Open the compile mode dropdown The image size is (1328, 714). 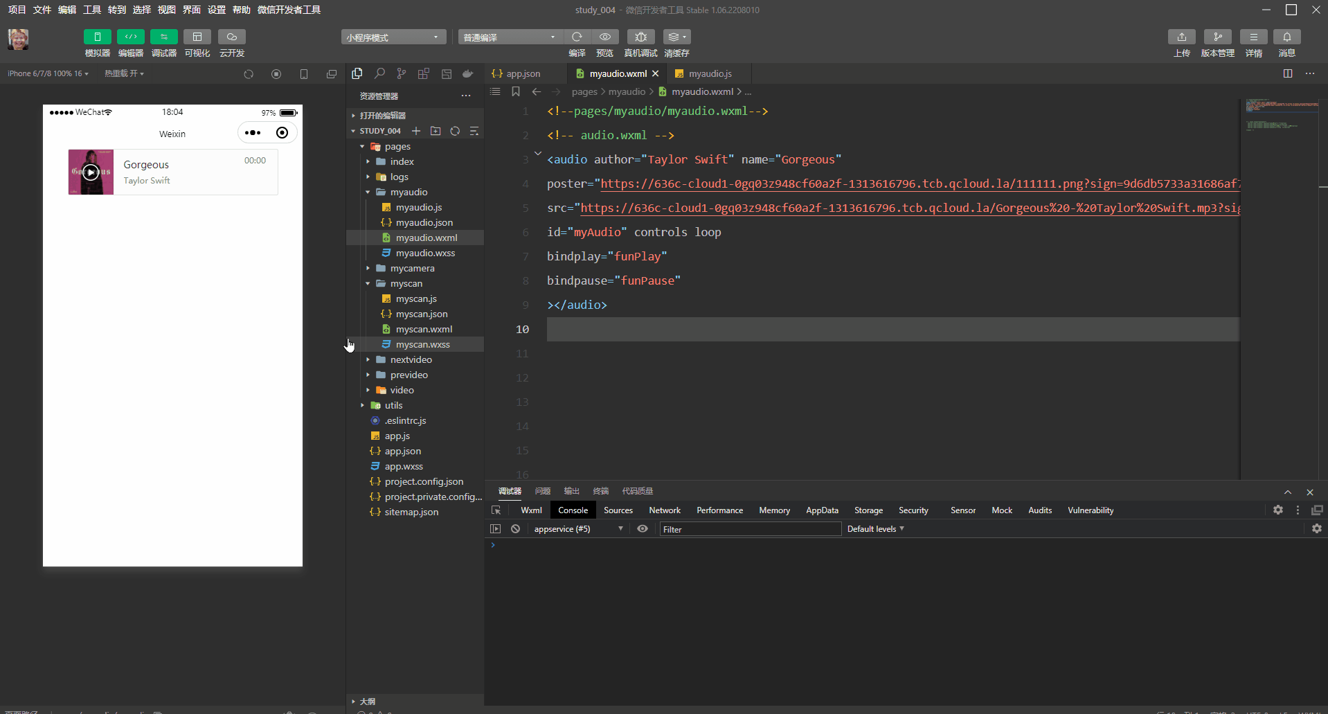510,37
